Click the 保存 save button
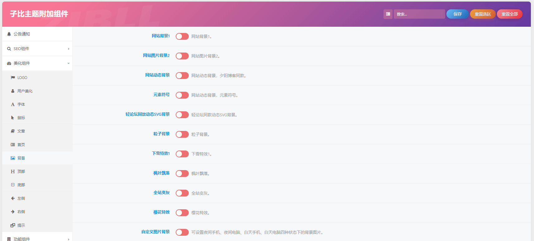The height and width of the screenshot is (241, 534). click(x=457, y=14)
